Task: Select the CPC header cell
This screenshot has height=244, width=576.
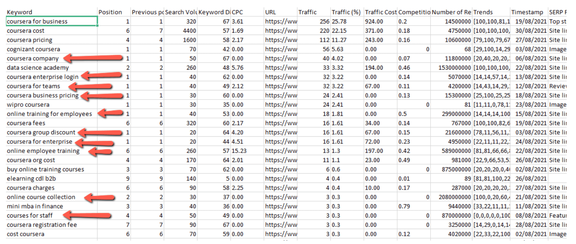Action: pos(237,12)
